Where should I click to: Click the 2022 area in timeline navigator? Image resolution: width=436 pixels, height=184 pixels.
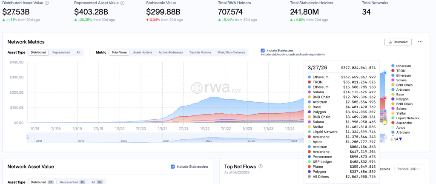pos(209,140)
